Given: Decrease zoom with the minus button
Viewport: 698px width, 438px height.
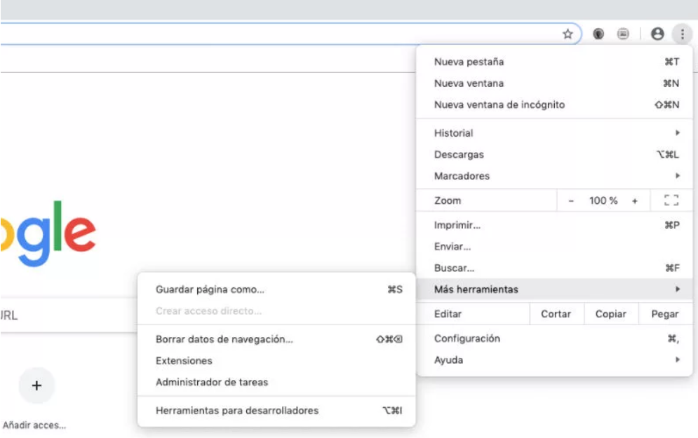Looking at the screenshot, I should coord(571,200).
